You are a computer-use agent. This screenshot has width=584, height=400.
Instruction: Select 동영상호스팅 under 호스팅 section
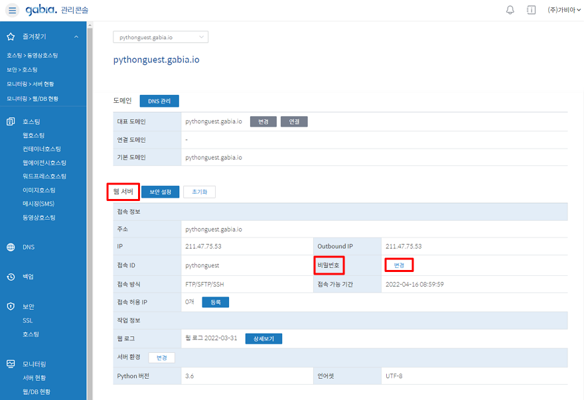pyautogui.click(x=39, y=218)
